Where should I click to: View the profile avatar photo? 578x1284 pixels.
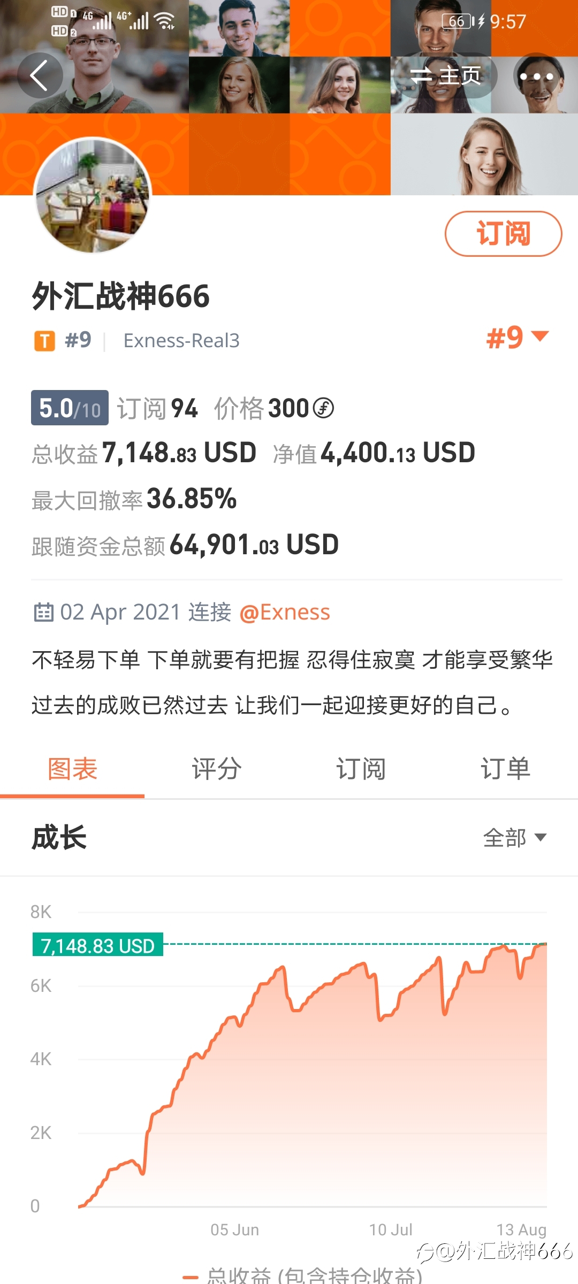point(93,195)
